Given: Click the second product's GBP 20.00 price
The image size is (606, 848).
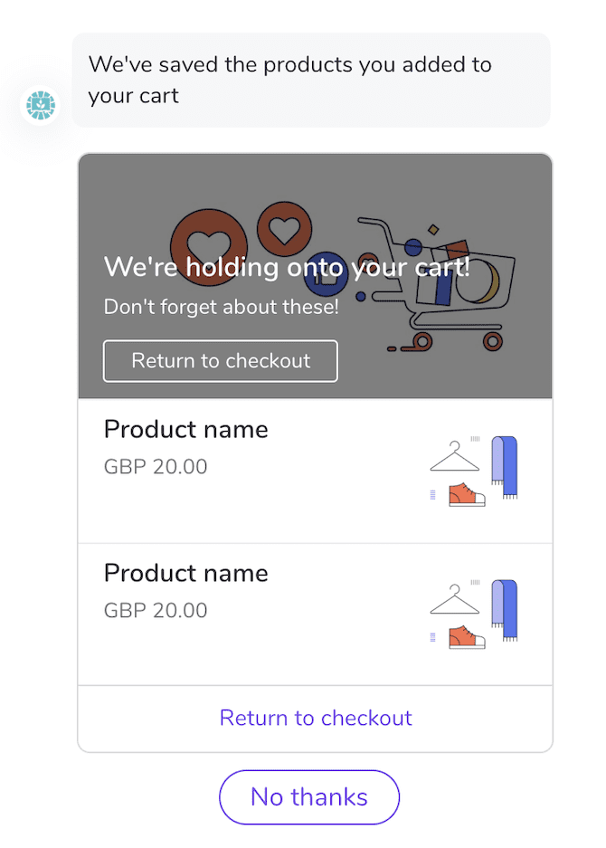Looking at the screenshot, I should [x=156, y=610].
